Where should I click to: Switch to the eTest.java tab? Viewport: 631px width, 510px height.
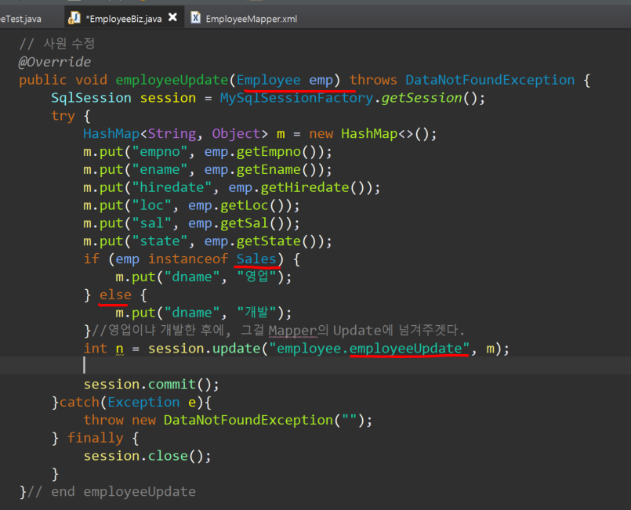pyautogui.click(x=21, y=19)
